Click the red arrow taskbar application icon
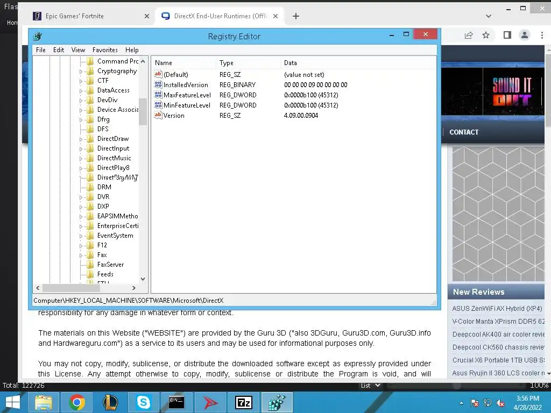This screenshot has height=413, width=551. (210, 402)
